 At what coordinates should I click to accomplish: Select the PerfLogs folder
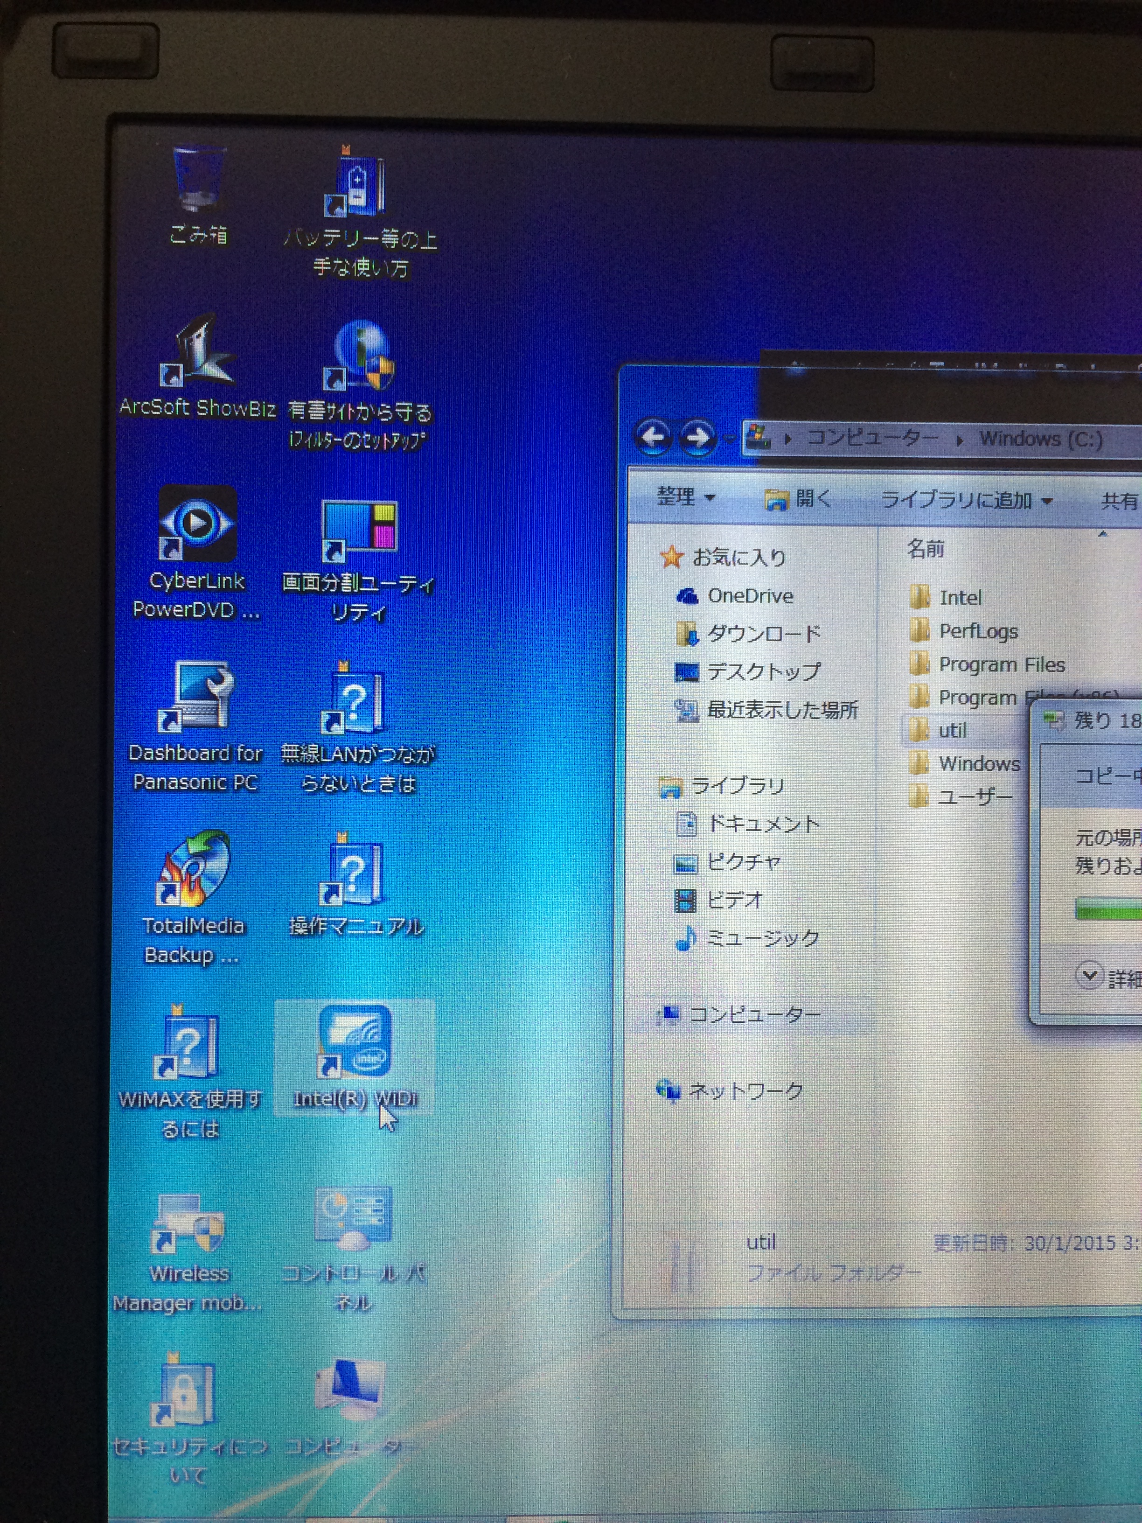963,631
